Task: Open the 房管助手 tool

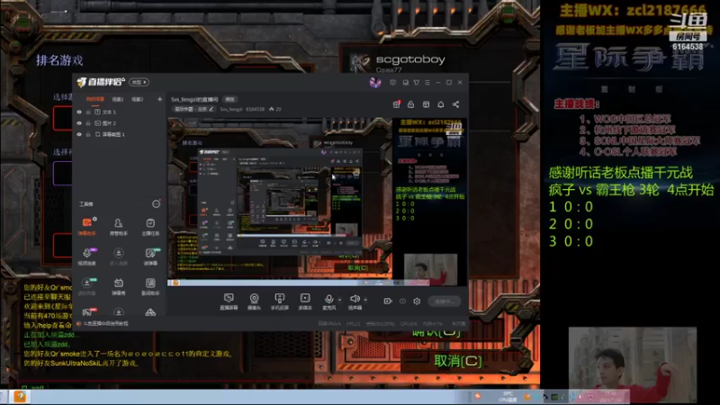Action: pyautogui.click(x=118, y=227)
